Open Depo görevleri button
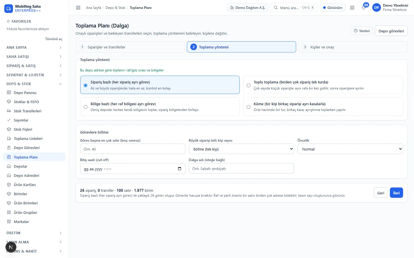The height and width of the screenshot is (258, 414). click(x=391, y=31)
